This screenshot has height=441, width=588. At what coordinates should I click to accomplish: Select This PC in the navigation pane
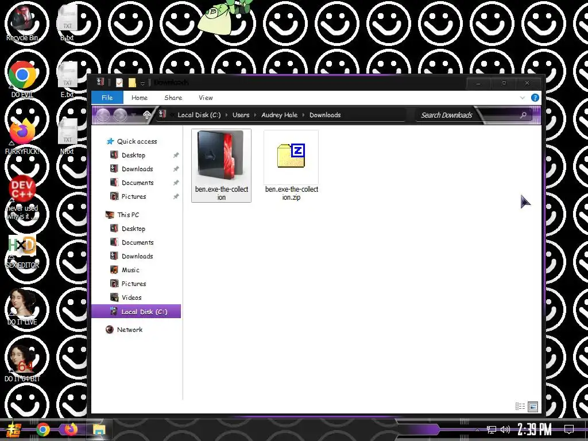coord(122,215)
